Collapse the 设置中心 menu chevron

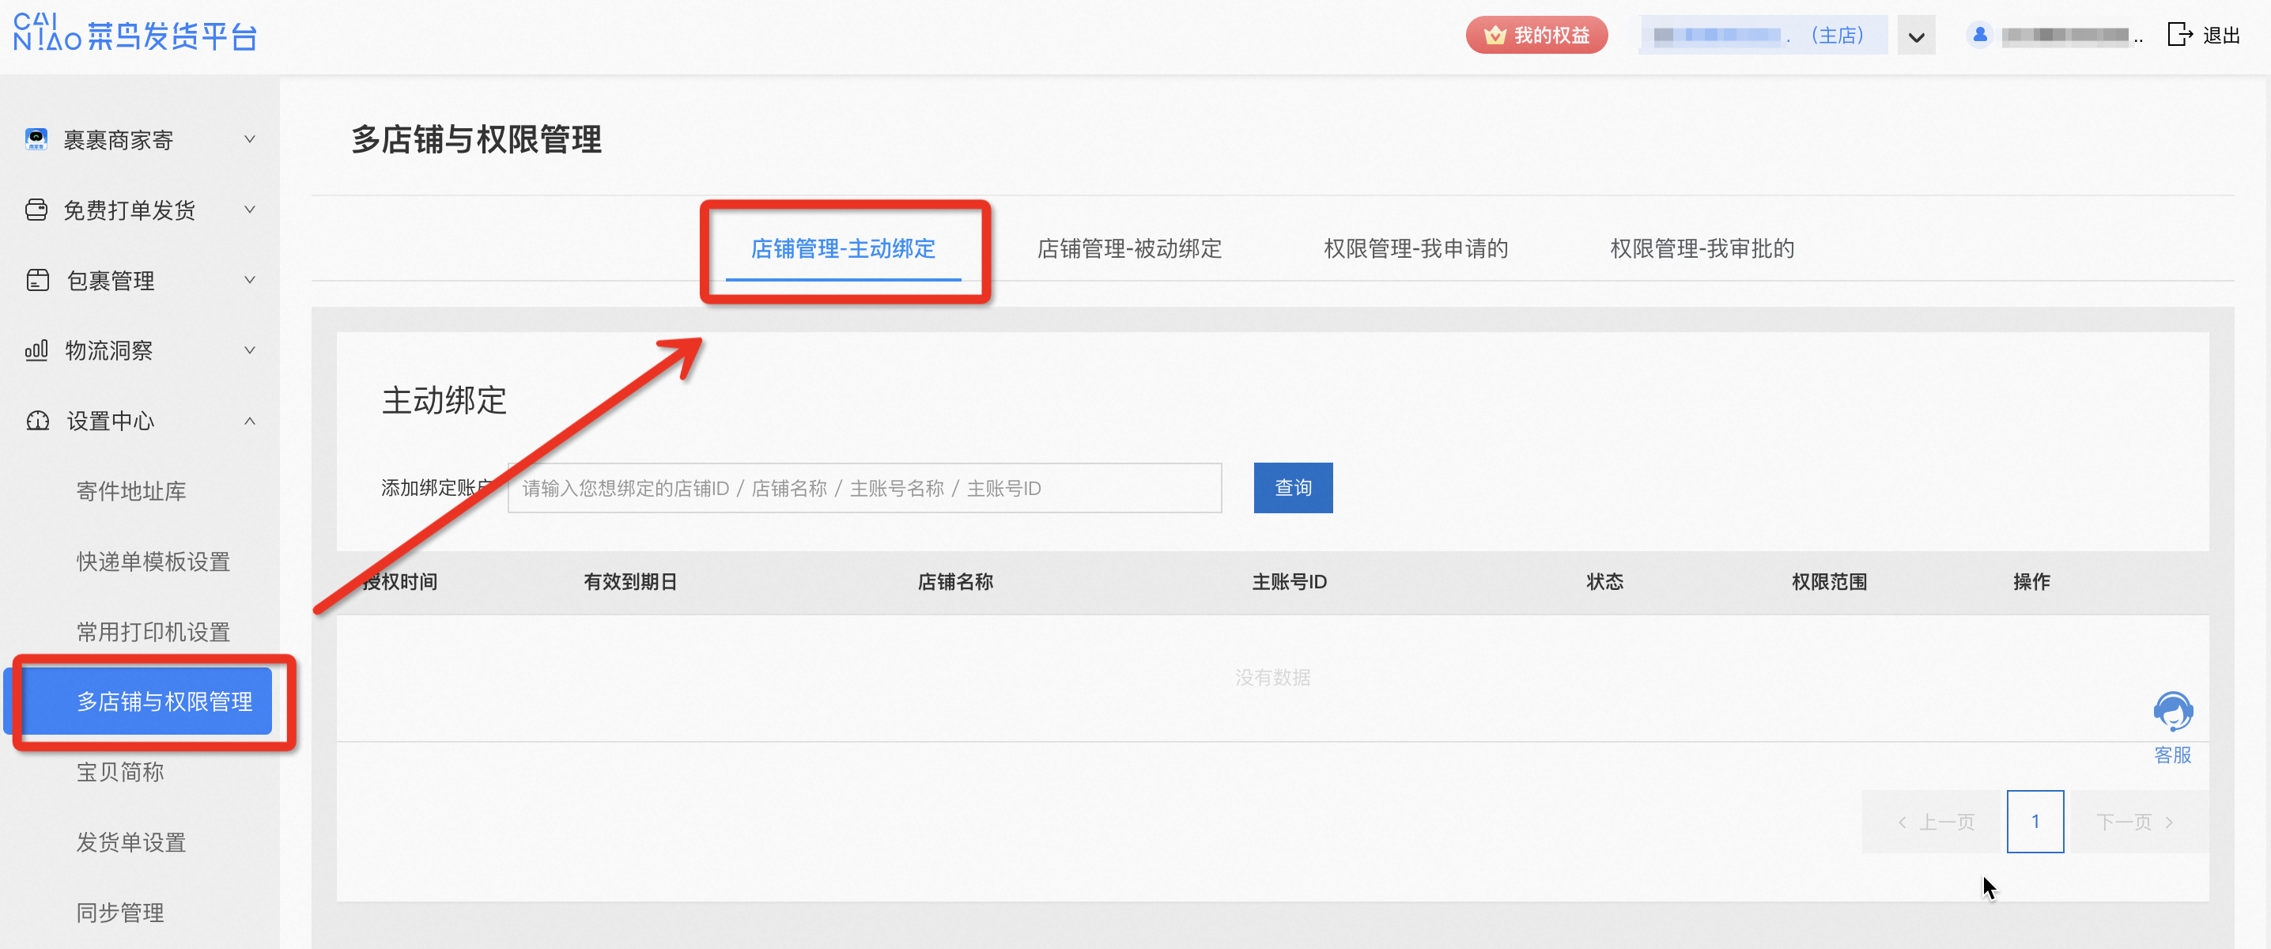[x=251, y=421]
